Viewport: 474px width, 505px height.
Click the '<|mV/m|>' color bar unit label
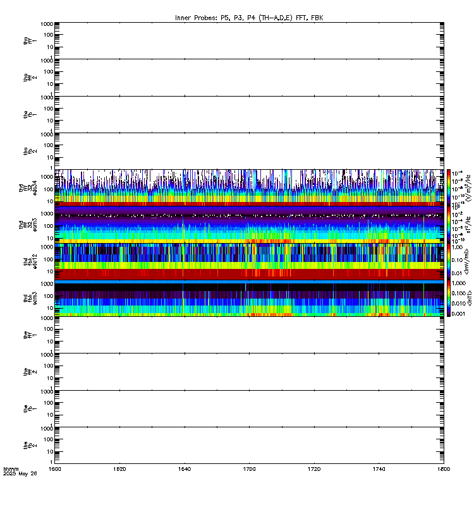(x=466, y=261)
